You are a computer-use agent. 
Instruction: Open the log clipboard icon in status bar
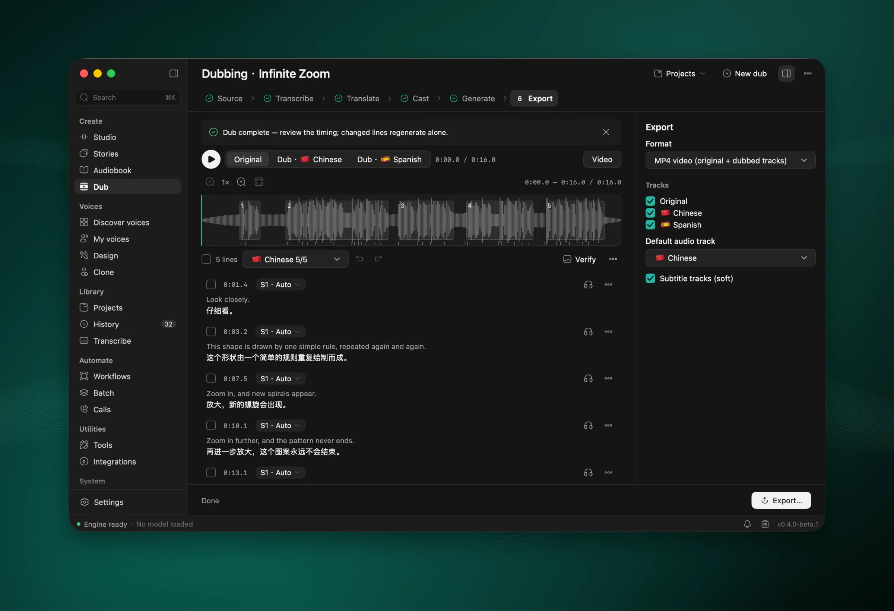765,524
